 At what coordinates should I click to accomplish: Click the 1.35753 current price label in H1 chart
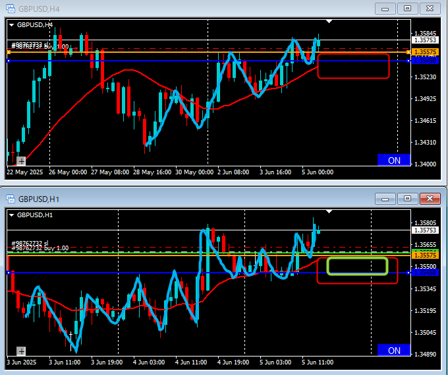(x=425, y=230)
